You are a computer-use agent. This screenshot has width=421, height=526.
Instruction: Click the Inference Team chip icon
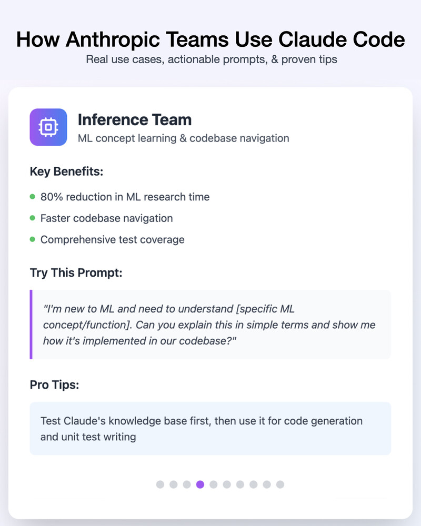pyautogui.click(x=48, y=127)
